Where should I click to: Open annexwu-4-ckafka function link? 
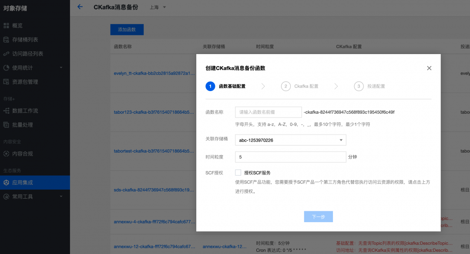154,222
